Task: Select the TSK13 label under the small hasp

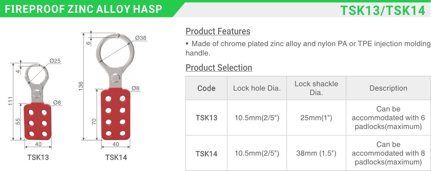Action: coord(38,157)
